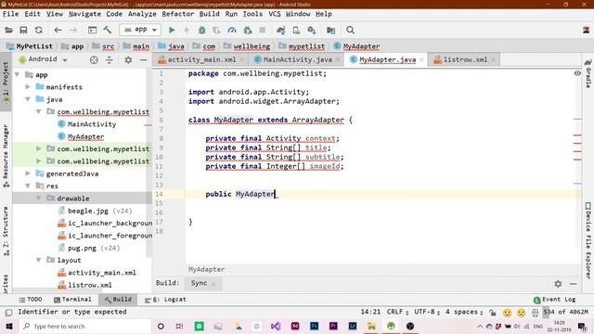Open the Terminal tool window
This screenshot has width=594, height=334.
pos(72,299)
